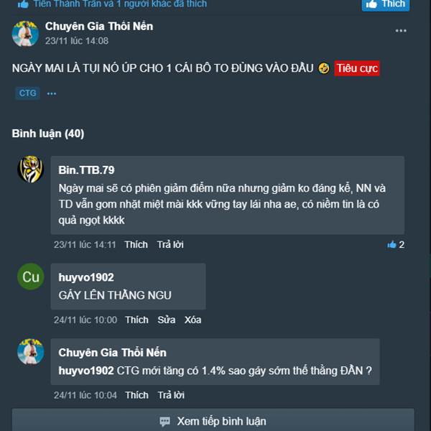The width and height of the screenshot is (431, 431).
Task: Click the Thích thumbs-up button at top
Action: click(385, 4)
